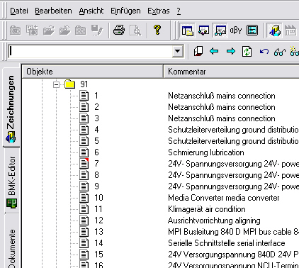
Task: Click the page 1 comment 'Netzanschluß mains connection'
Action: pos(222,96)
